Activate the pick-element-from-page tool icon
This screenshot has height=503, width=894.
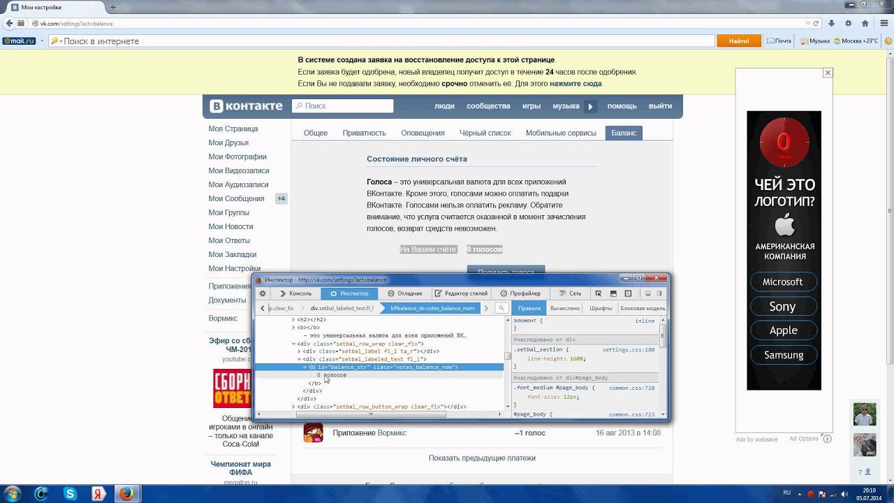598,293
